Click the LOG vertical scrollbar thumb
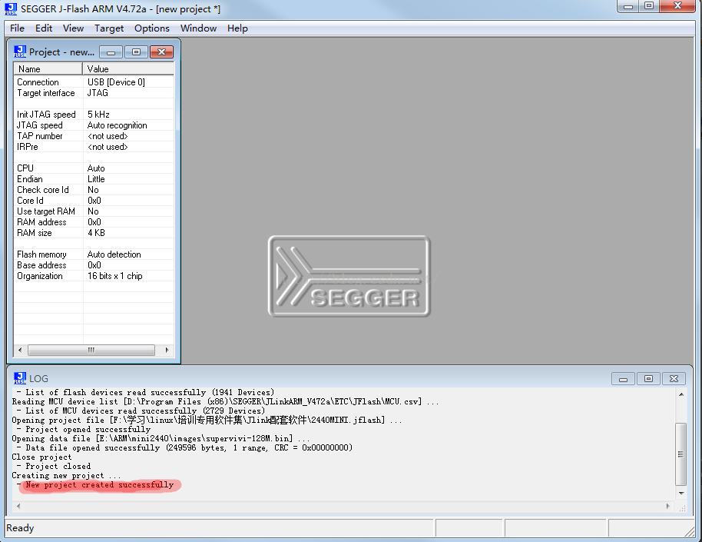Image resolution: width=702 pixels, height=542 pixels. coord(681,454)
